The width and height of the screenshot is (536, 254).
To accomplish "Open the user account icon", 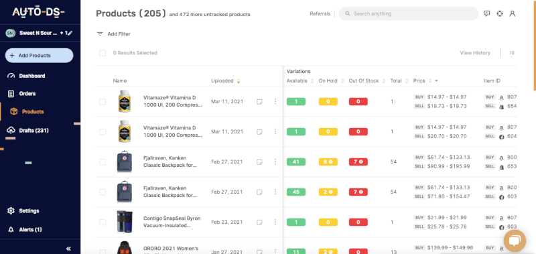I will [x=512, y=13].
